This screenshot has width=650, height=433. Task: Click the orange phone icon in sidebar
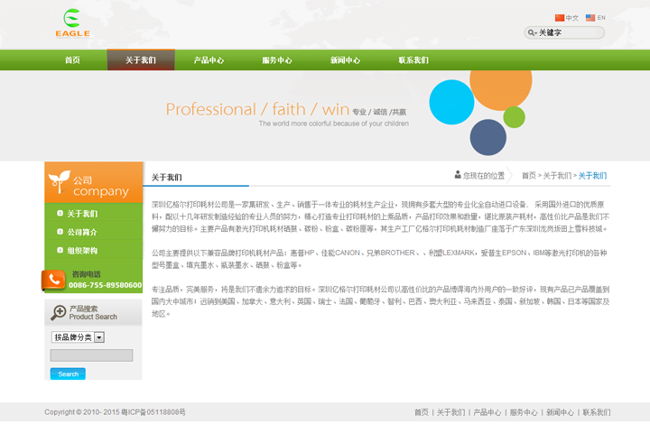click(x=54, y=280)
